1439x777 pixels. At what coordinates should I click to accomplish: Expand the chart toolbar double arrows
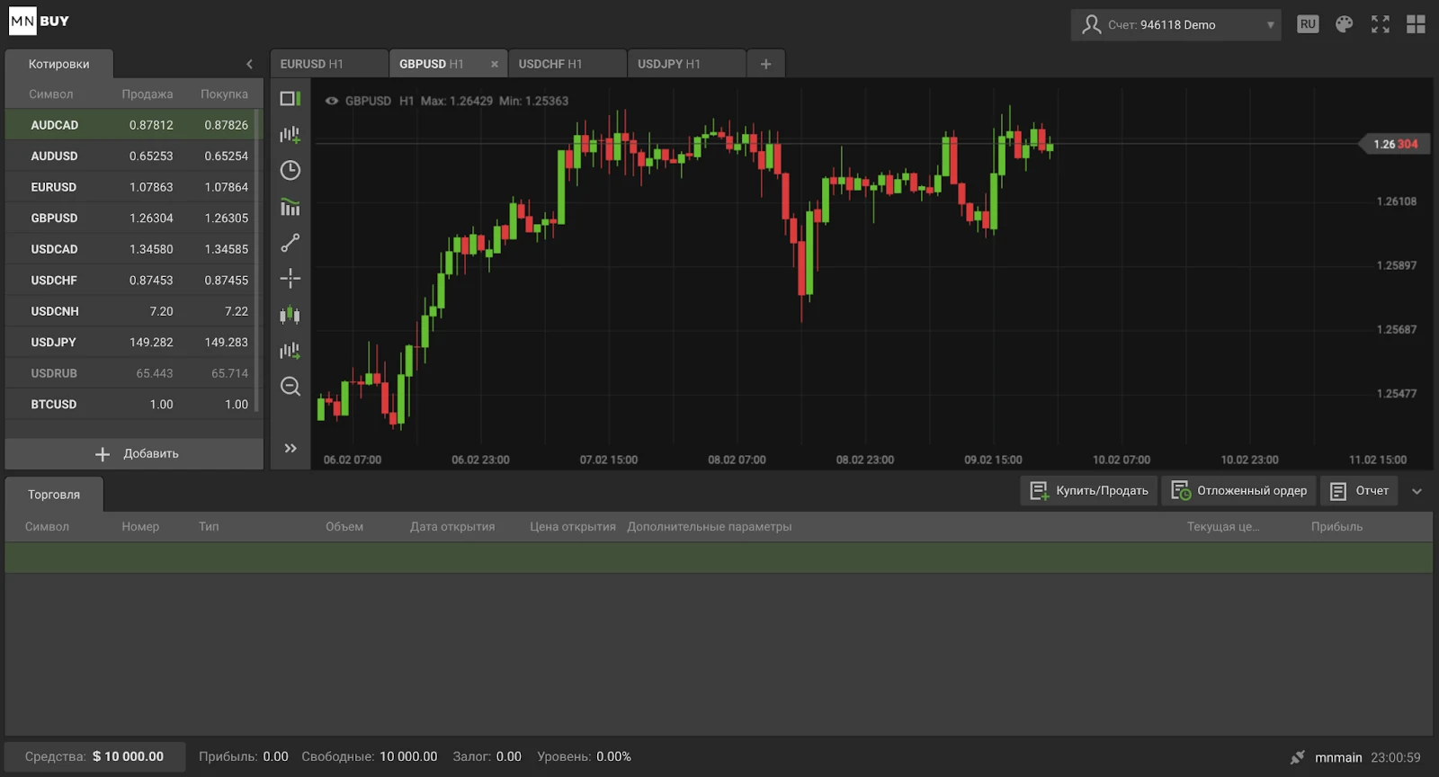coord(290,448)
